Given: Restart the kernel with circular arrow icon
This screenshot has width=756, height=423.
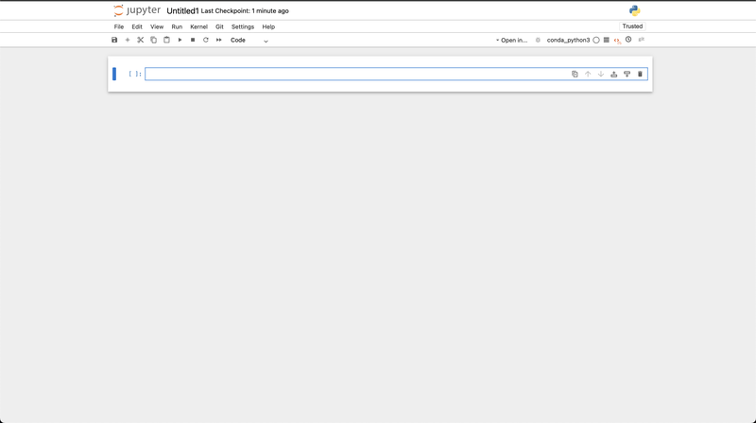Looking at the screenshot, I should point(205,40).
